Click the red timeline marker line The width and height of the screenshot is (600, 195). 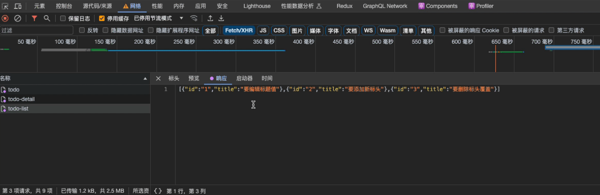495,59
